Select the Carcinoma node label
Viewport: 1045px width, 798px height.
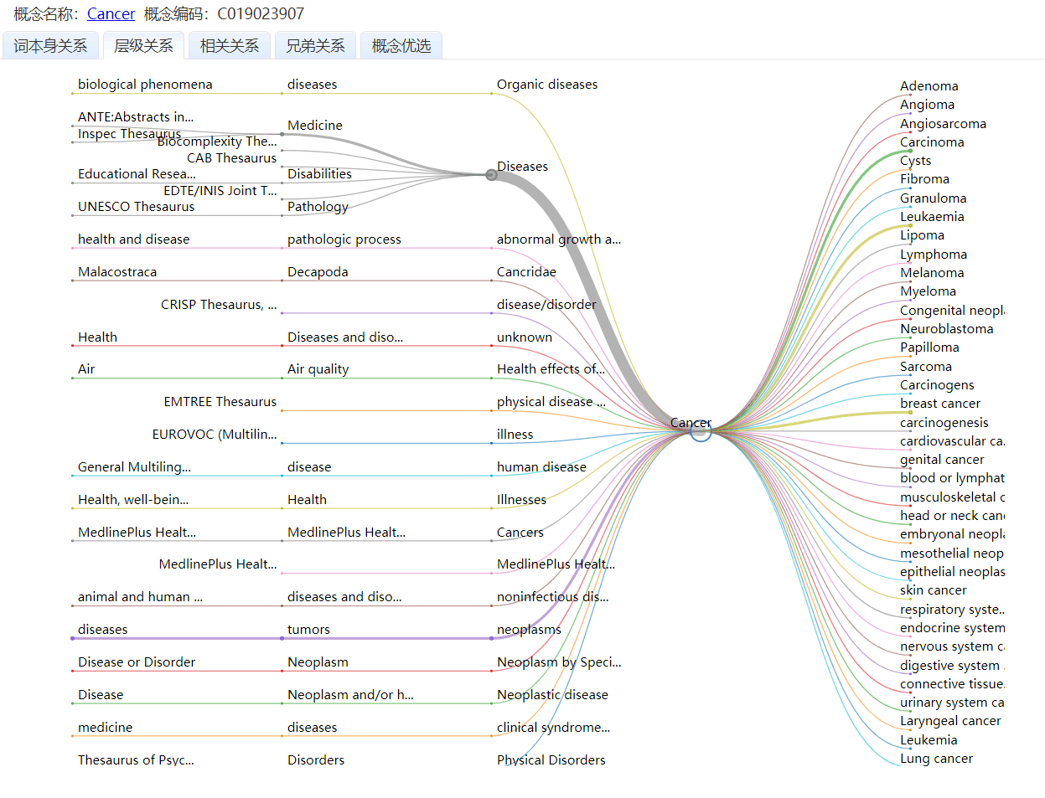pyautogui.click(x=931, y=142)
